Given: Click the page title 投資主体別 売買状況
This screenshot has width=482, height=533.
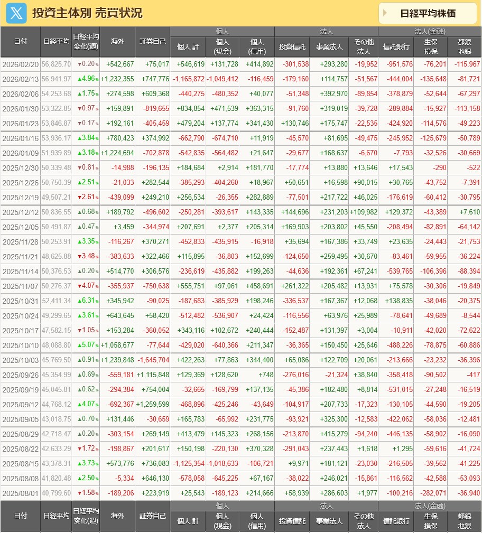Looking at the screenshot, I should coord(87,13).
